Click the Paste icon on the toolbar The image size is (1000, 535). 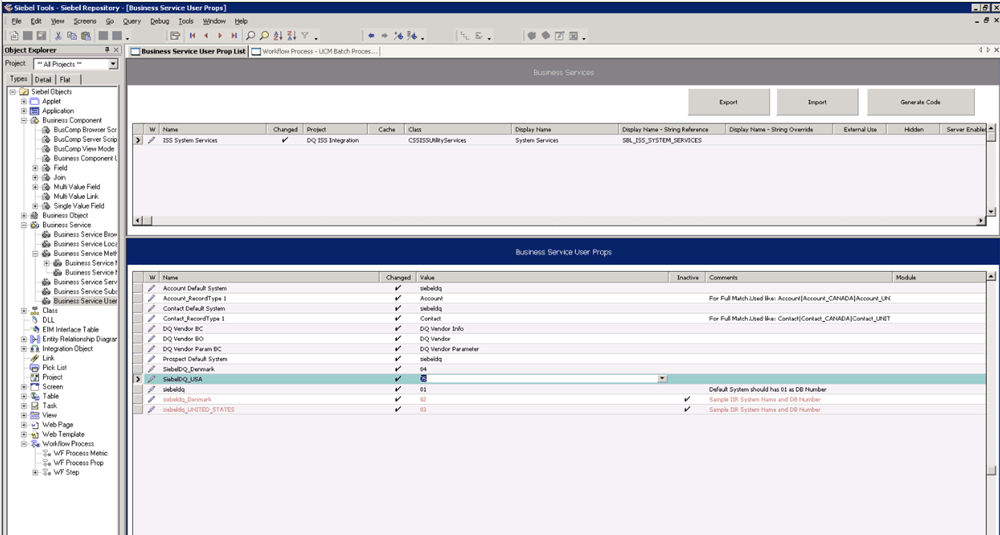point(85,35)
